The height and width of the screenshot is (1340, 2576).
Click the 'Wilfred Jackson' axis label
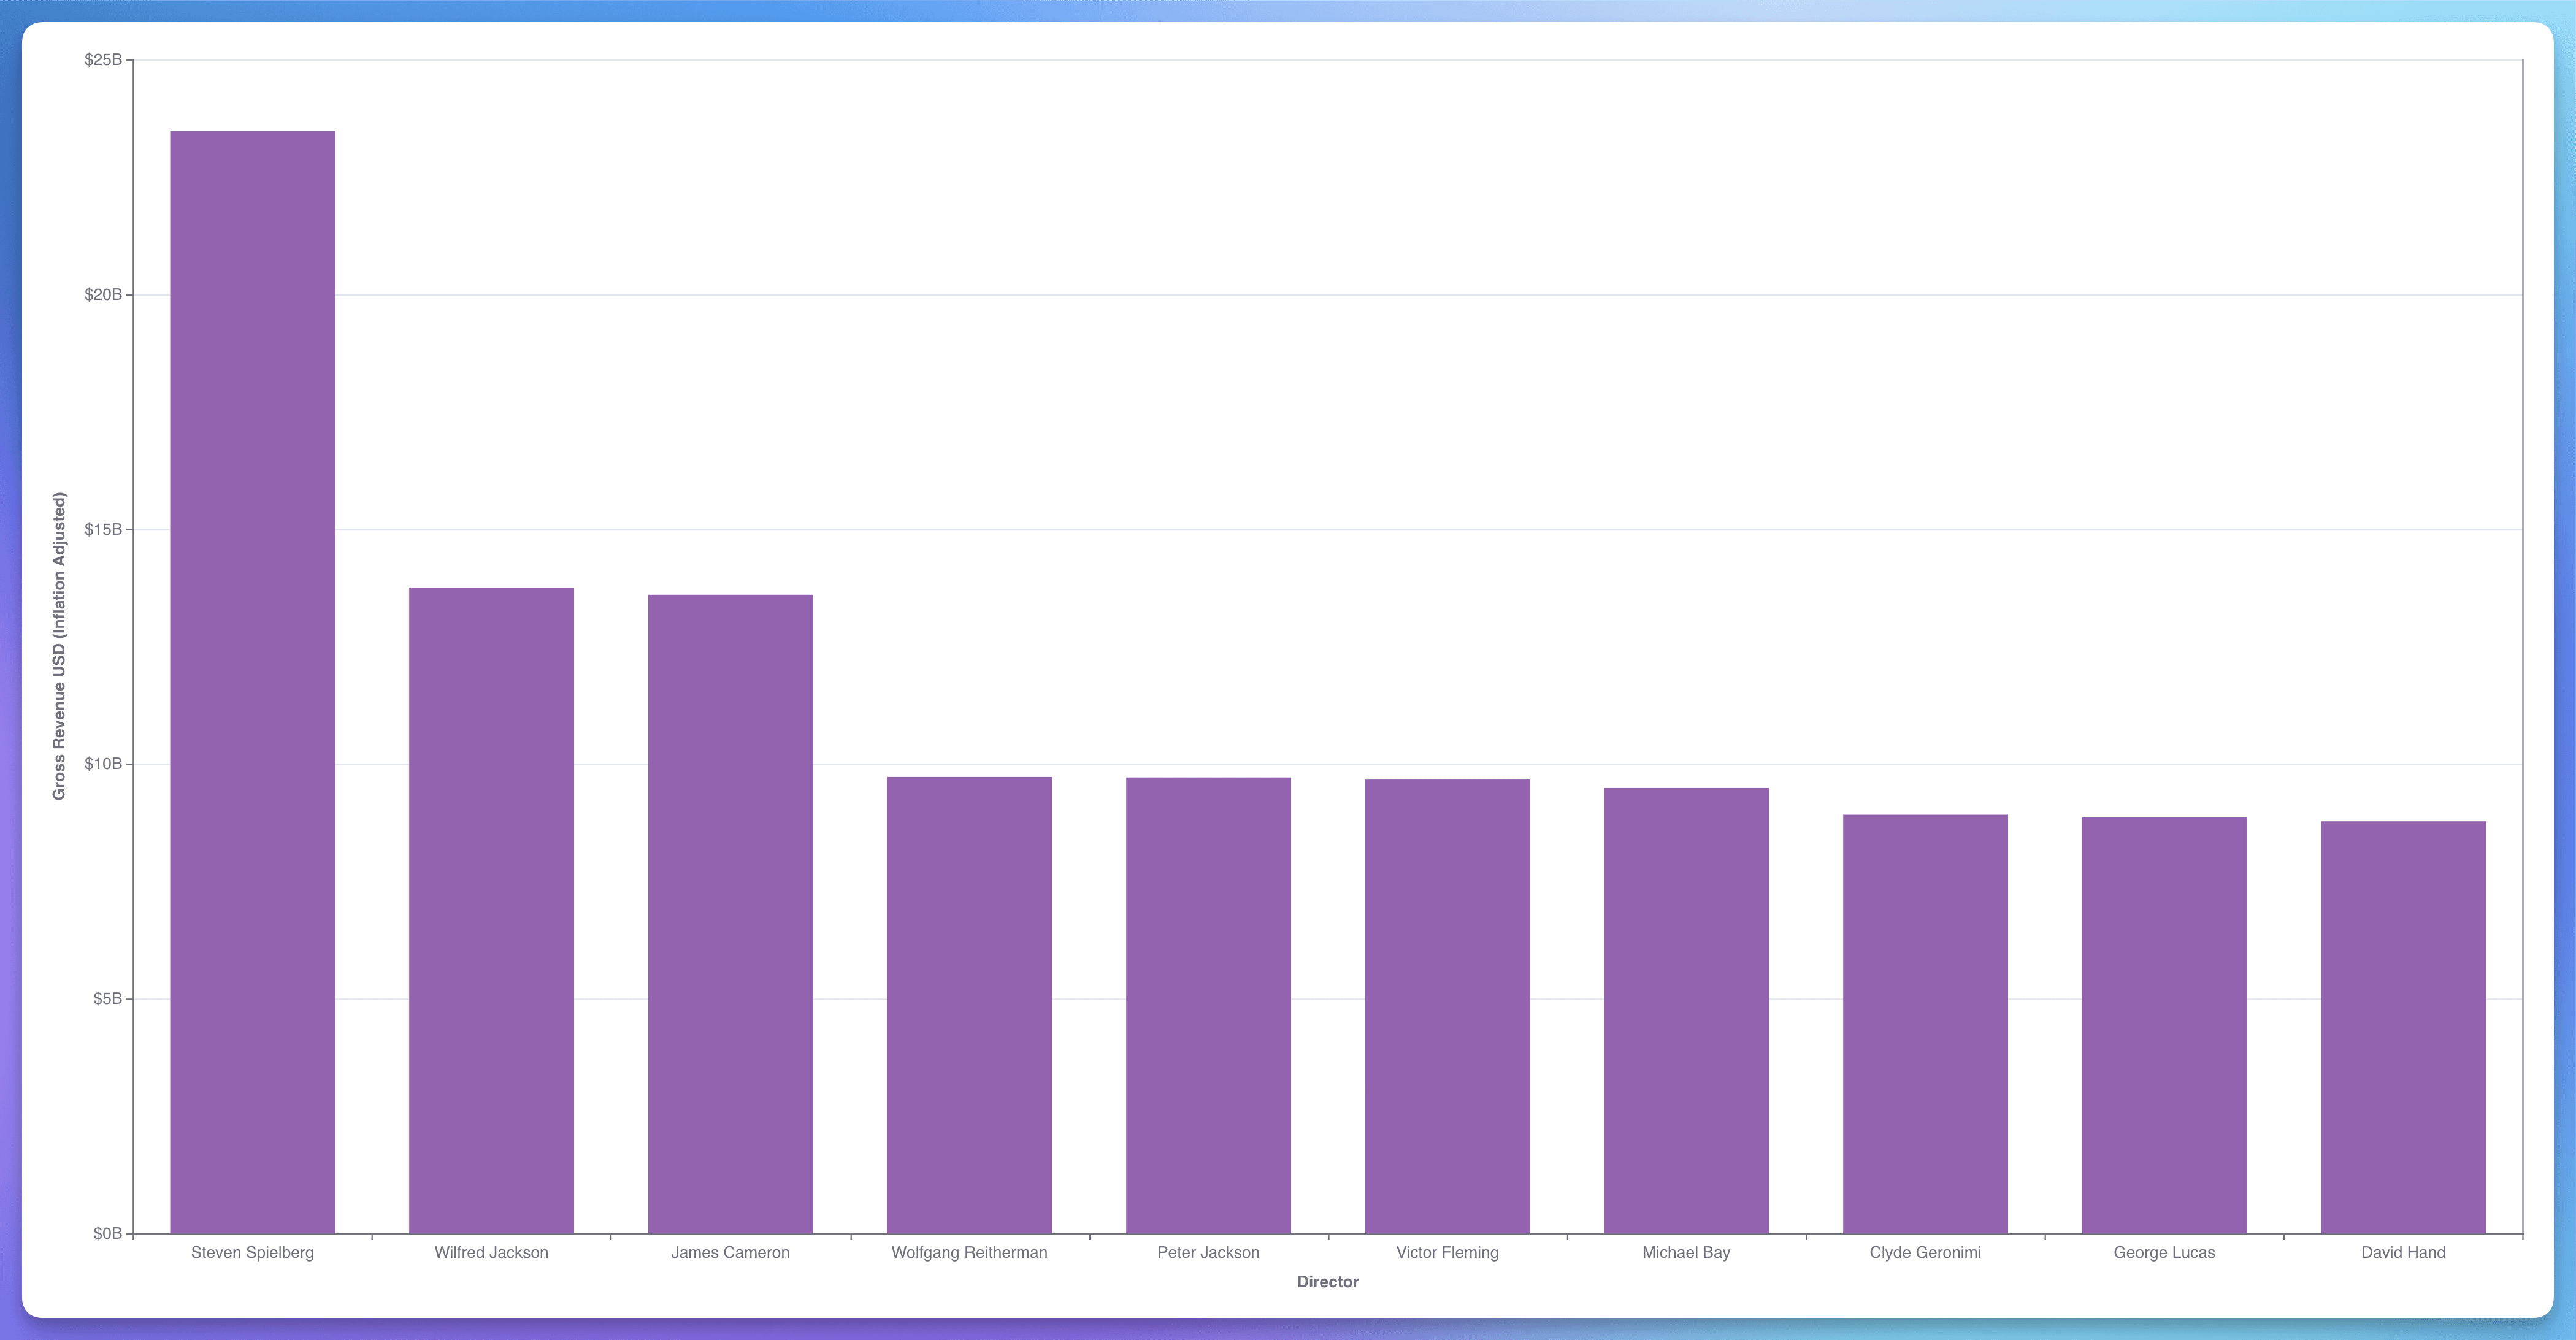pyautogui.click(x=491, y=1253)
